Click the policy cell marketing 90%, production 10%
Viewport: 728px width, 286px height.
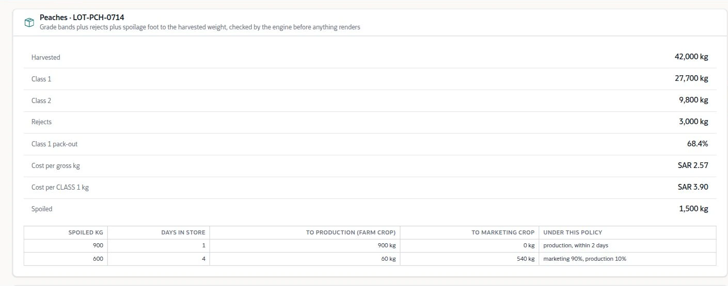tap(627, 259)
